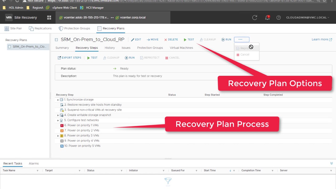Open Completion Time column filter
The width and height of the screenshot is (336, 189).
[272, 171]
